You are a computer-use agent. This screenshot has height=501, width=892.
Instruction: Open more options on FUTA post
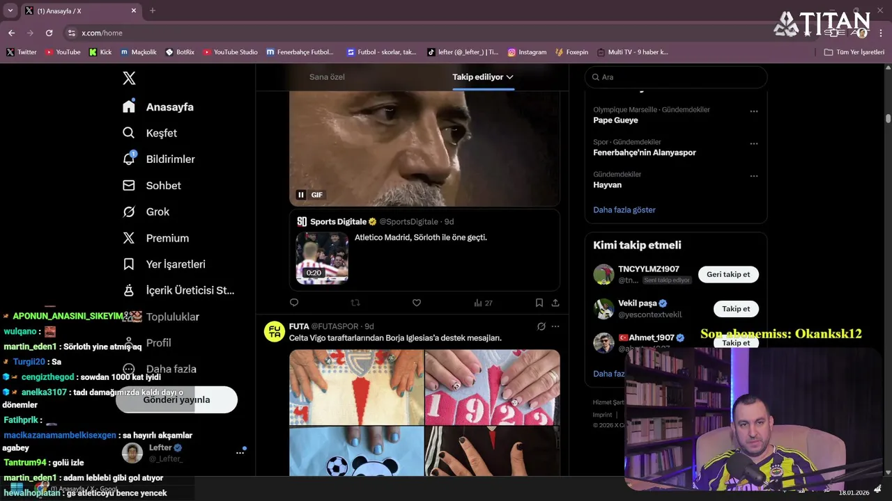[x=555, y=326]
